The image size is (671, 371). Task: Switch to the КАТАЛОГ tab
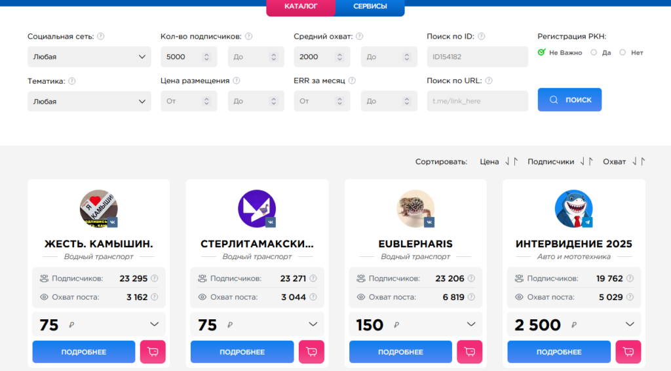(301, 7)
